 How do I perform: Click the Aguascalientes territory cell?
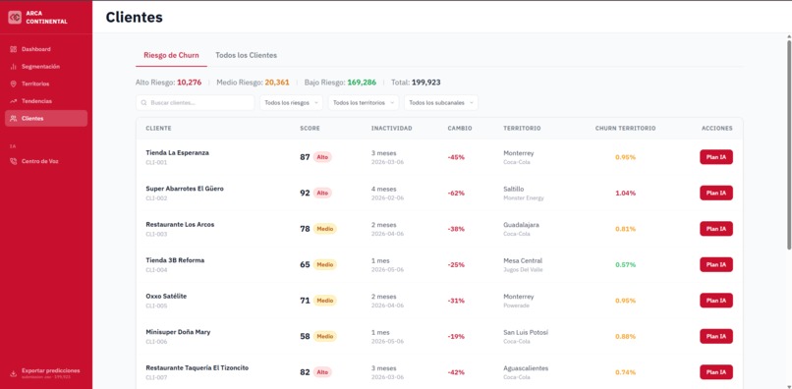[526, 368]
